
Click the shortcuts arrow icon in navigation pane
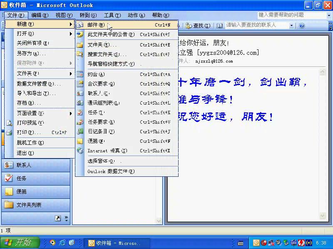58,218
